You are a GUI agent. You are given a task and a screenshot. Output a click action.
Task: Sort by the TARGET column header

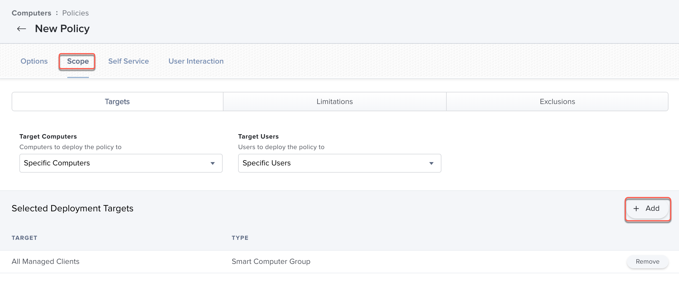[24, 238]
